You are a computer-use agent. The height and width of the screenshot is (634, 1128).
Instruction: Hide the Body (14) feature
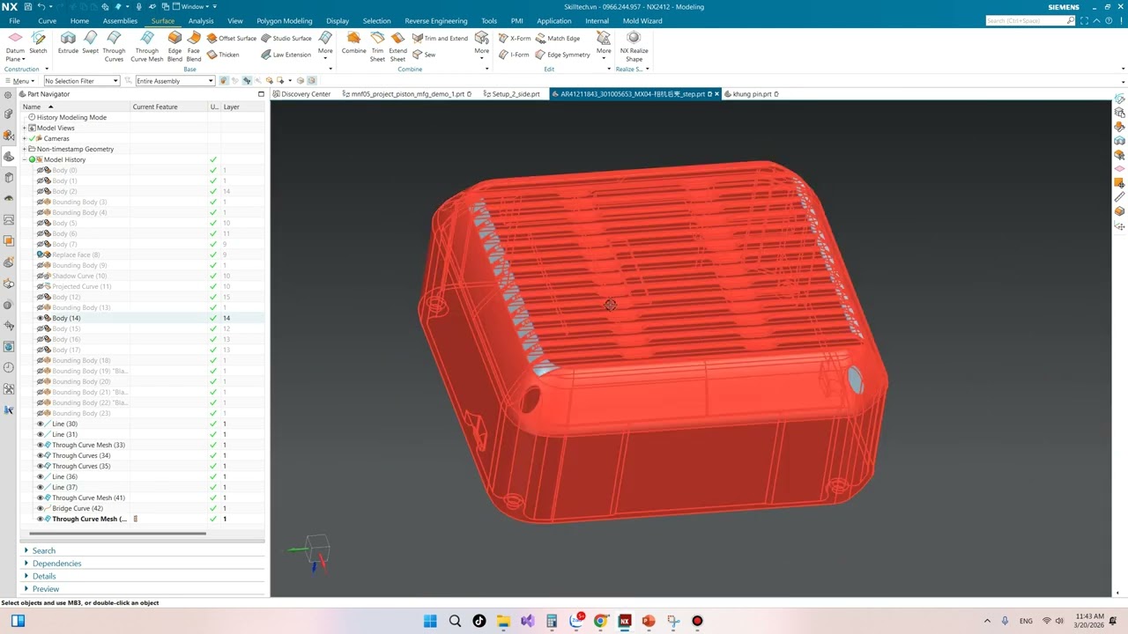point(40,318)
